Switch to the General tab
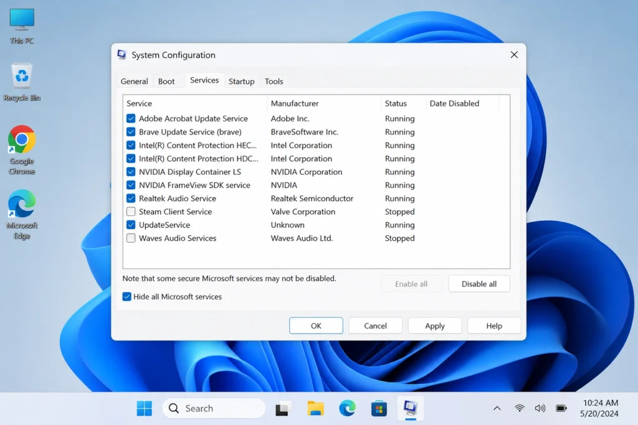This screenshot has height=425, width=638. (135, 82)
